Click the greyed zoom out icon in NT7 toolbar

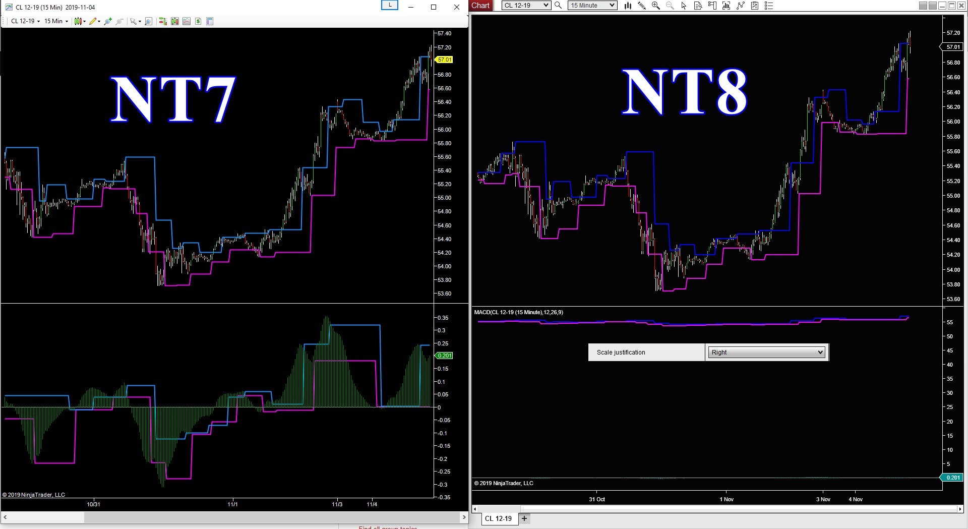[119, 21]
